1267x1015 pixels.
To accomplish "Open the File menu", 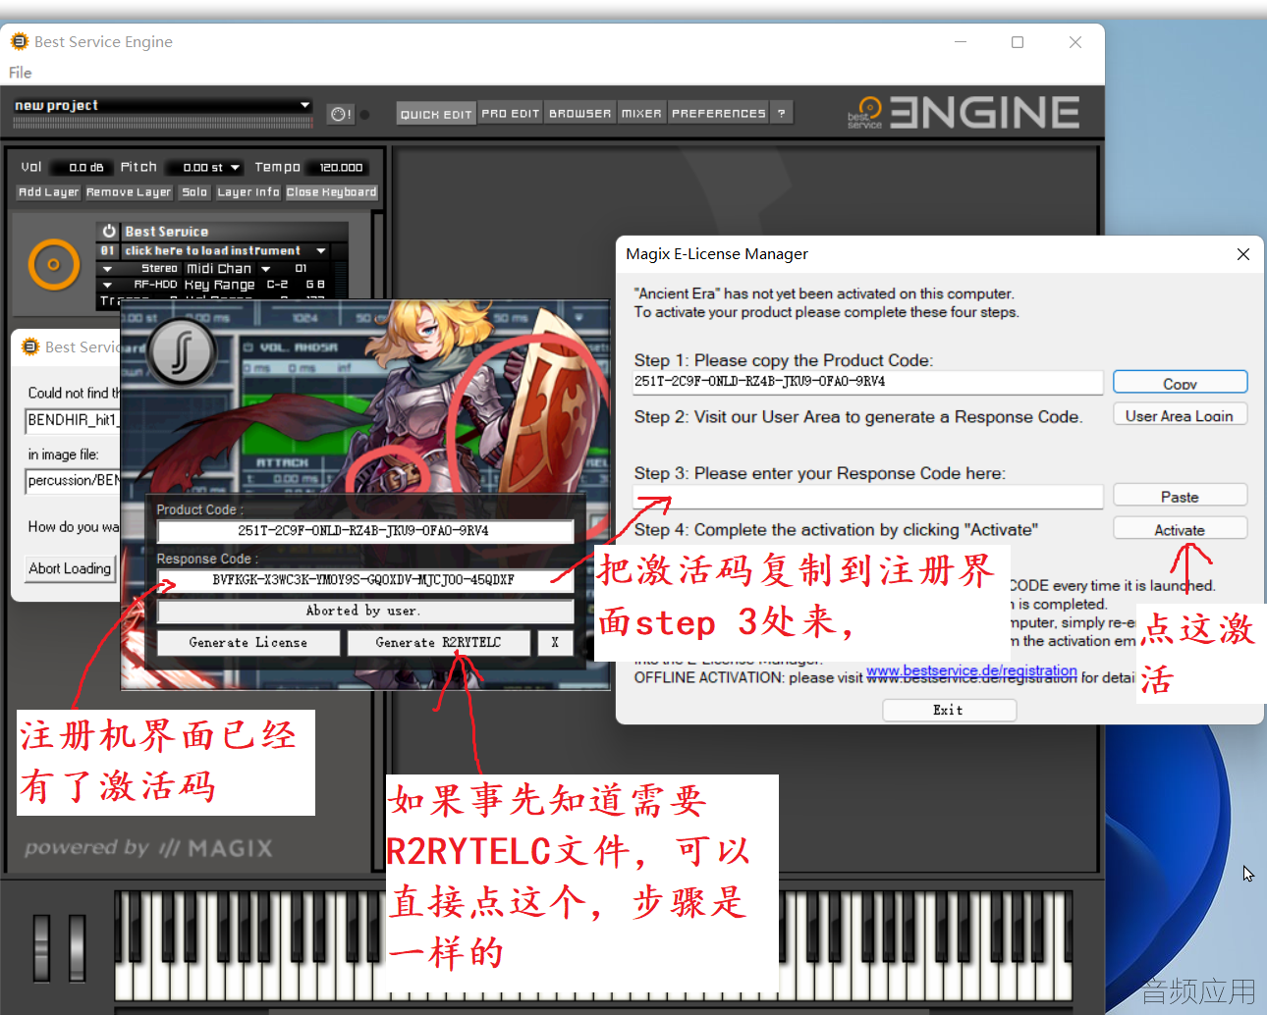I will pyautogui.click(x=20, y=73).
